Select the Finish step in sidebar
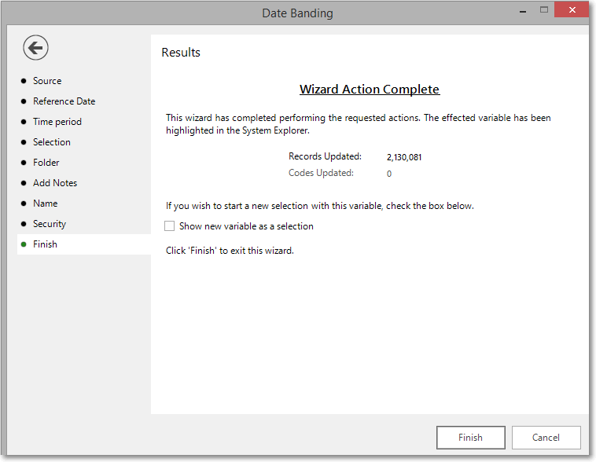The height and width of the screenshot is (462, 596). pos(84,244)
